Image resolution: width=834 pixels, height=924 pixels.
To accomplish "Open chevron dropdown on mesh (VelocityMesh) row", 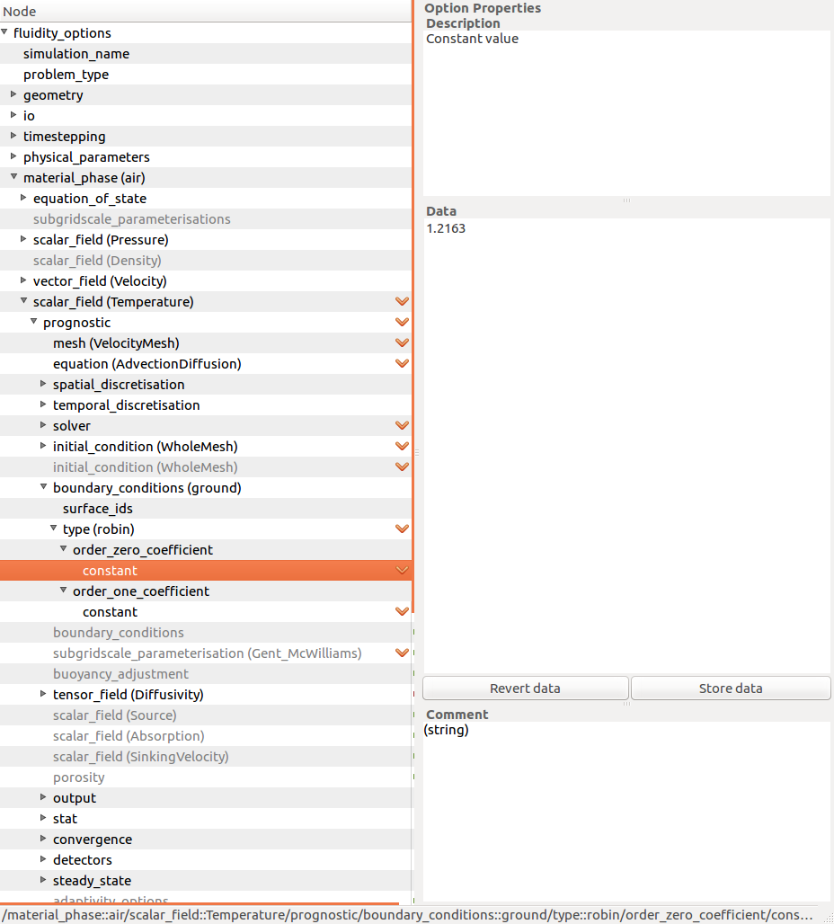I will point(402,343).
